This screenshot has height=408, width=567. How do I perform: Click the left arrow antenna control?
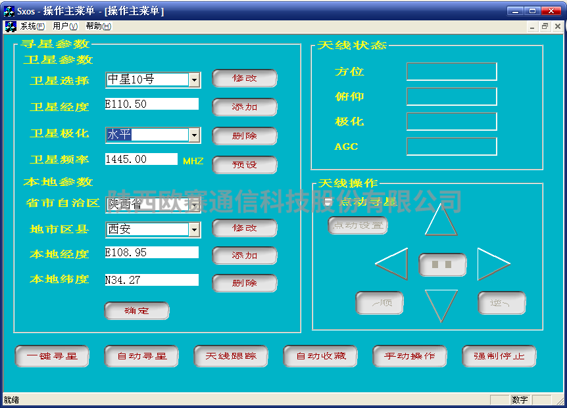click(x=393, y=264)
